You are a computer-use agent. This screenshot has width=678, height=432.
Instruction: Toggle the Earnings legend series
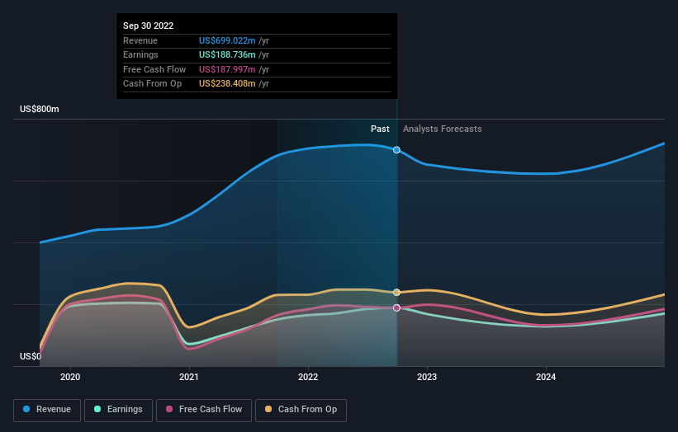[x=118, y=410]
